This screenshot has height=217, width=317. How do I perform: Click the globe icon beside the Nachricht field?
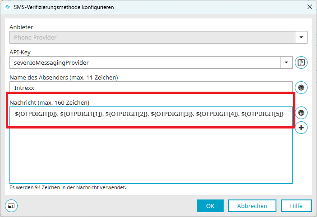tap(301, 113)
